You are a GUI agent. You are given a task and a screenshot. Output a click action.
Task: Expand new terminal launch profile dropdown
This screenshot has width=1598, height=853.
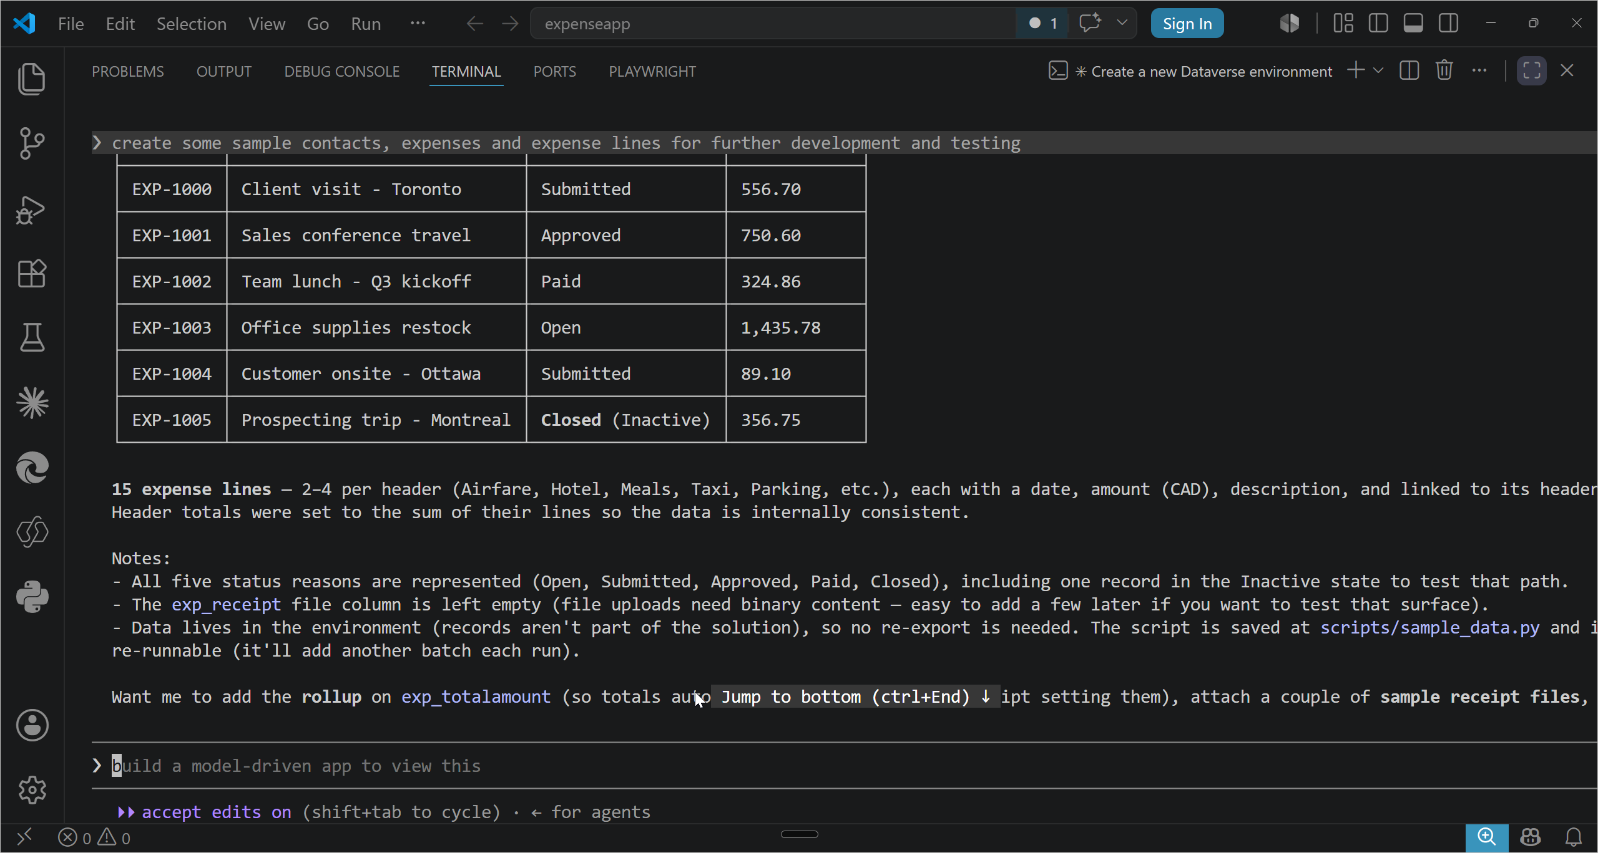point(1378,70)
